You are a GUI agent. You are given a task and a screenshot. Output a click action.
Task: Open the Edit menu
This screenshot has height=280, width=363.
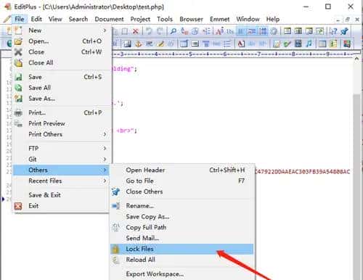click(x=36, y=19)
